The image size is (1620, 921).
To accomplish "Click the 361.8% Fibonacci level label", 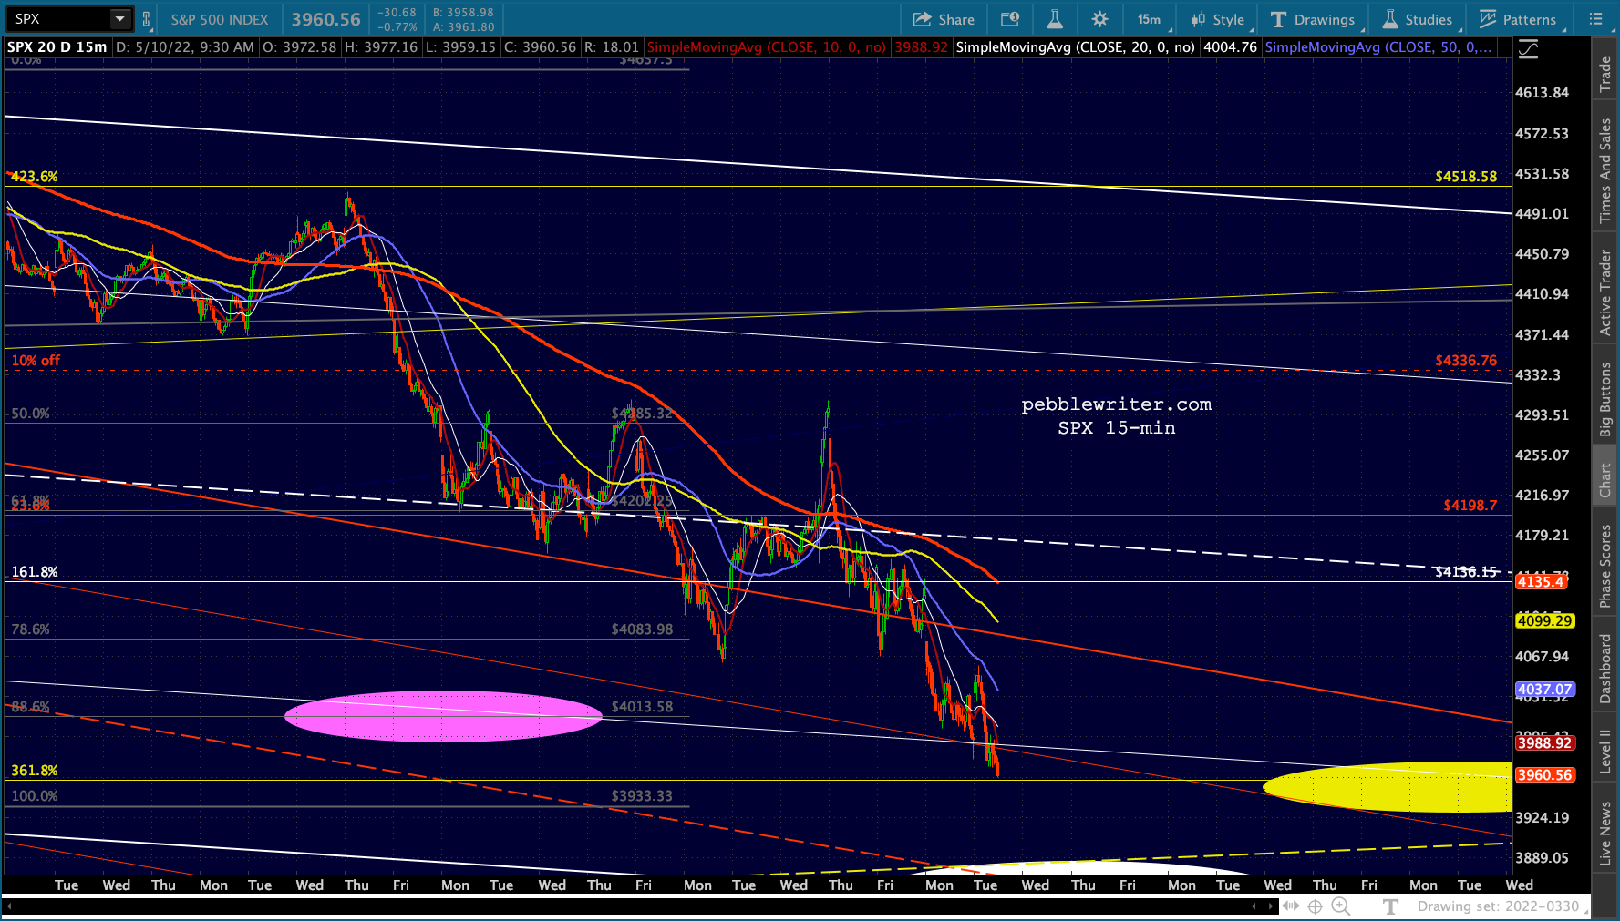I will [x=35, y=771].
